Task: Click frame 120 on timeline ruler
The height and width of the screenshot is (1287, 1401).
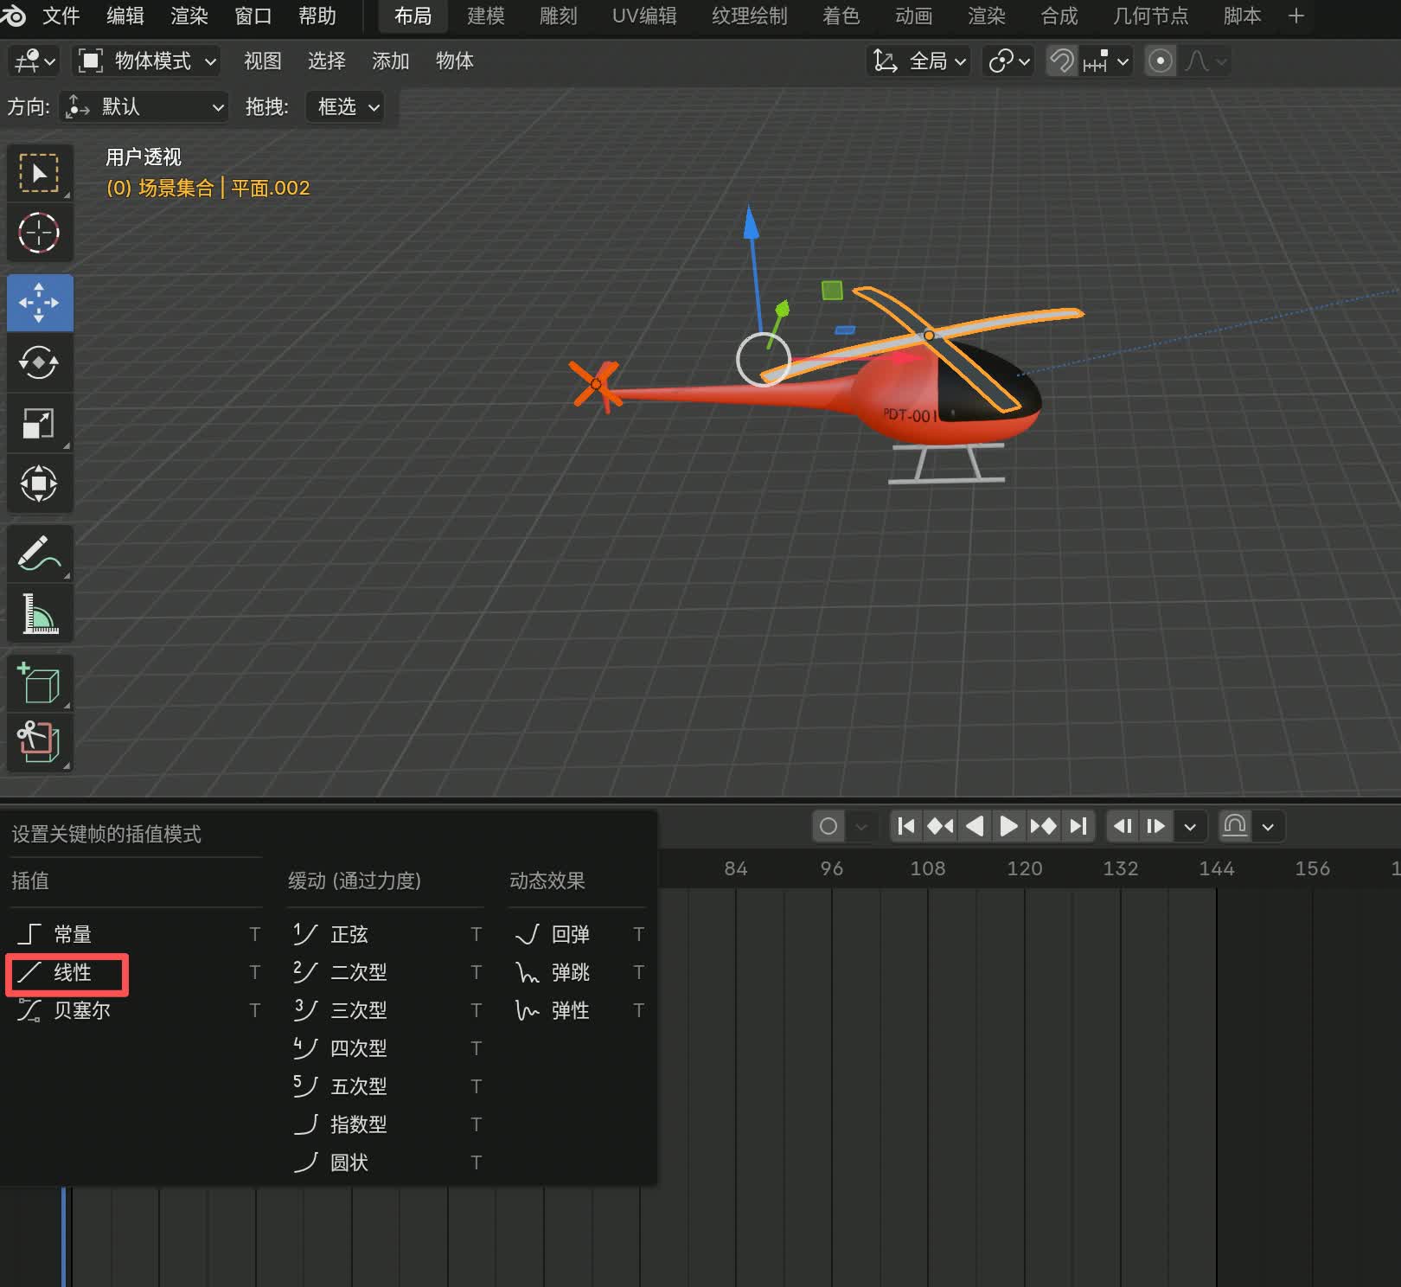Action: click(x=1024, y=868)
